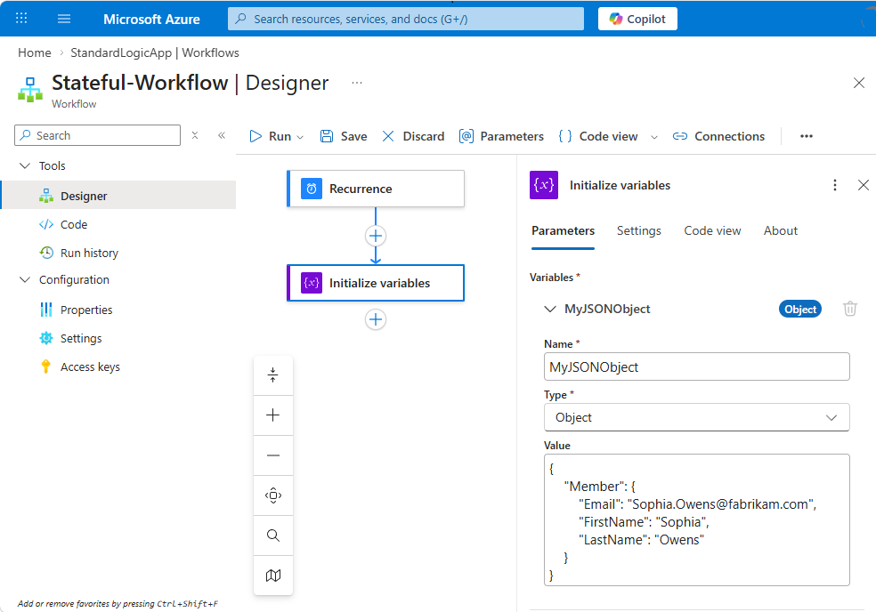Close the Initialize variables panel
876x612 pixels.
[864, 185]
